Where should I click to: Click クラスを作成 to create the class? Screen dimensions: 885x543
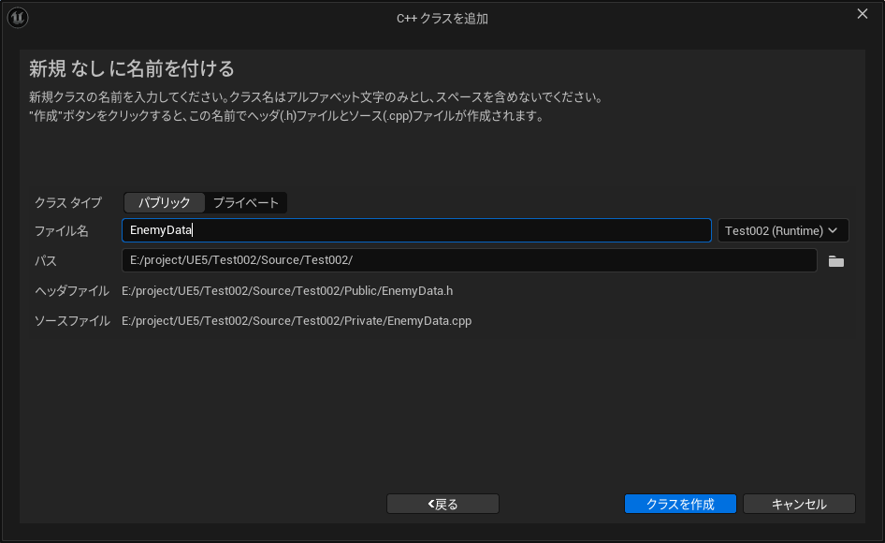tap(680, 504)
